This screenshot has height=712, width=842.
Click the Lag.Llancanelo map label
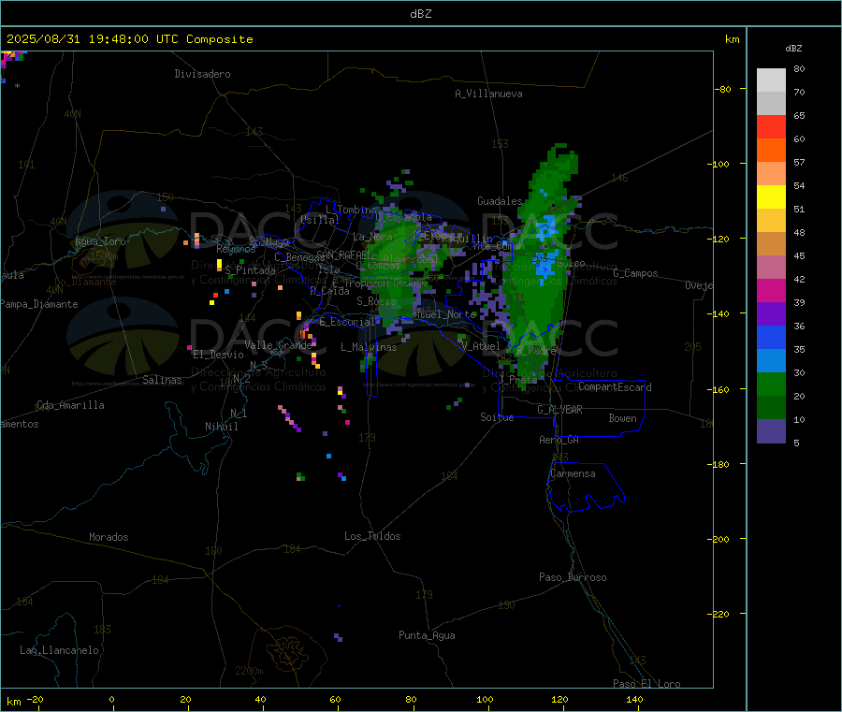(60, 650)
